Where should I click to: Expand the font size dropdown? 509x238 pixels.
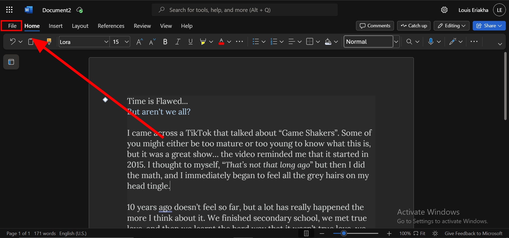tap(127, 42)
